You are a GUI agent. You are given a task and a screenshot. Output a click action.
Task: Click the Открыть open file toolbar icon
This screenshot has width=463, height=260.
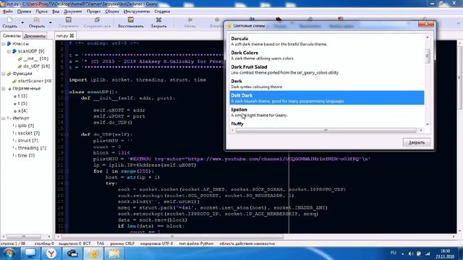point(37,22)
